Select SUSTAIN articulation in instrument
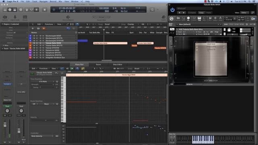Screen dimensions: 258x145 (211, 44)
